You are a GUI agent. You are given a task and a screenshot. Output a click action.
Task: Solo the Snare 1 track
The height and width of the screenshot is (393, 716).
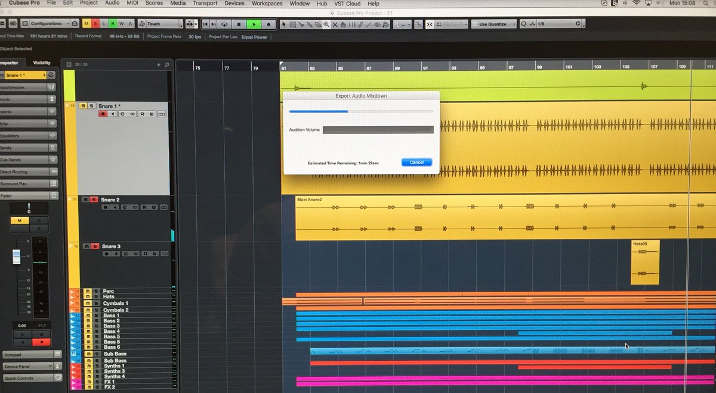pyautogui.click(x=92, y=105)
